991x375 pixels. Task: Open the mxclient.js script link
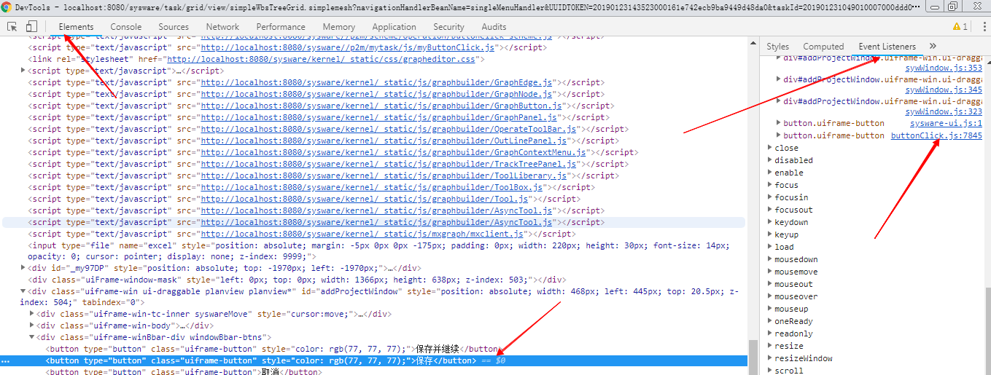pyautogui.click(x=362, y=234)
